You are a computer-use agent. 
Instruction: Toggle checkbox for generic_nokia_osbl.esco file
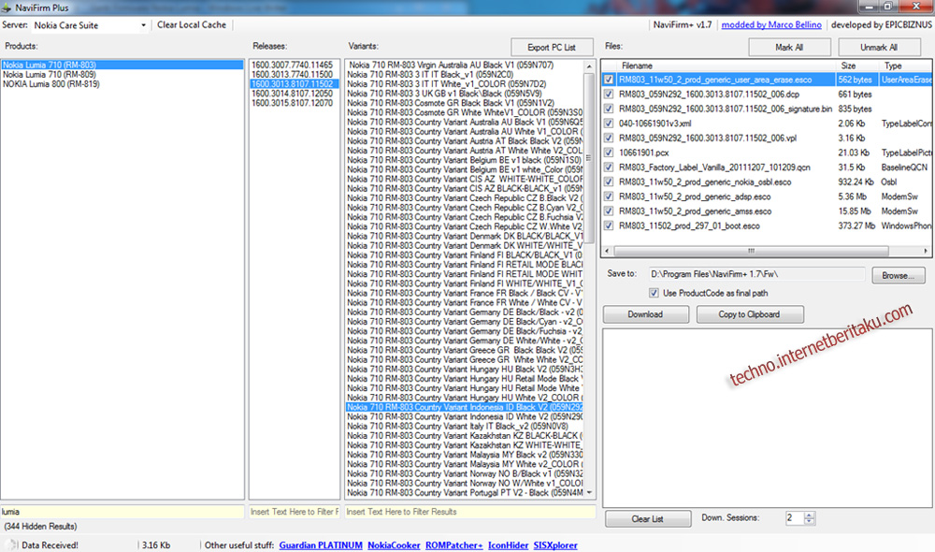[609, 182]
